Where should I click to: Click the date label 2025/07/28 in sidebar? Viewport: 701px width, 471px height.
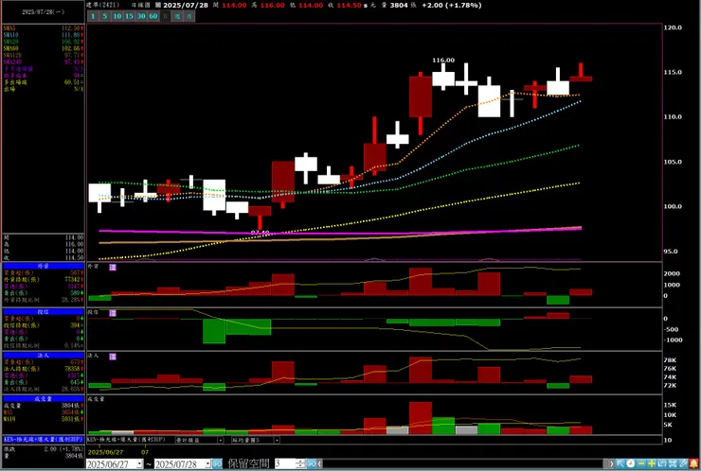[x=43, y=12]
